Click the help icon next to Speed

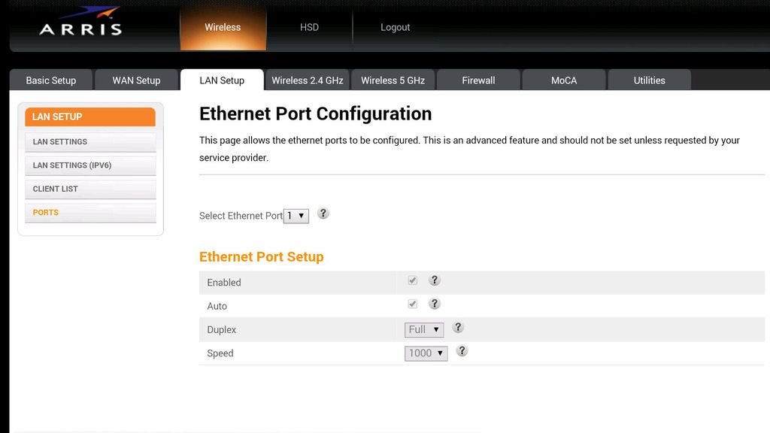click(x=462, y=351)
